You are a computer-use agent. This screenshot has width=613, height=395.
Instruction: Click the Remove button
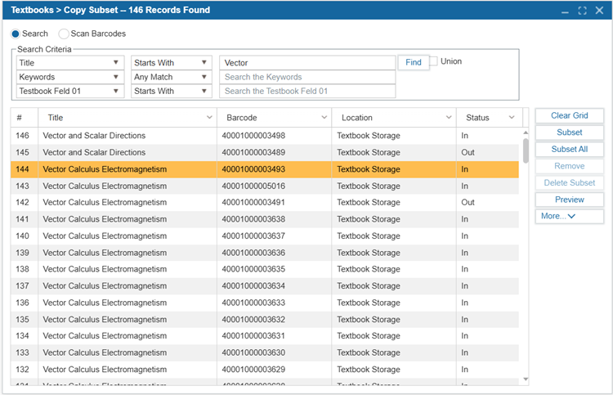(569, 166)
